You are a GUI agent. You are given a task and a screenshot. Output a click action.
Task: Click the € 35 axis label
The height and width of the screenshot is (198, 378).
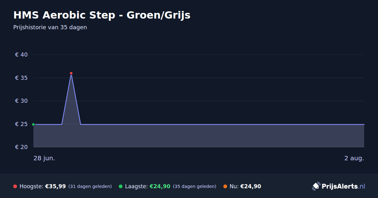[x=21, y=78]
